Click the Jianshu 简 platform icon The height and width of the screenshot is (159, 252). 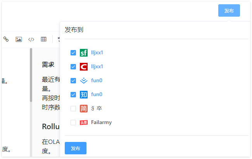click(84, 109)
